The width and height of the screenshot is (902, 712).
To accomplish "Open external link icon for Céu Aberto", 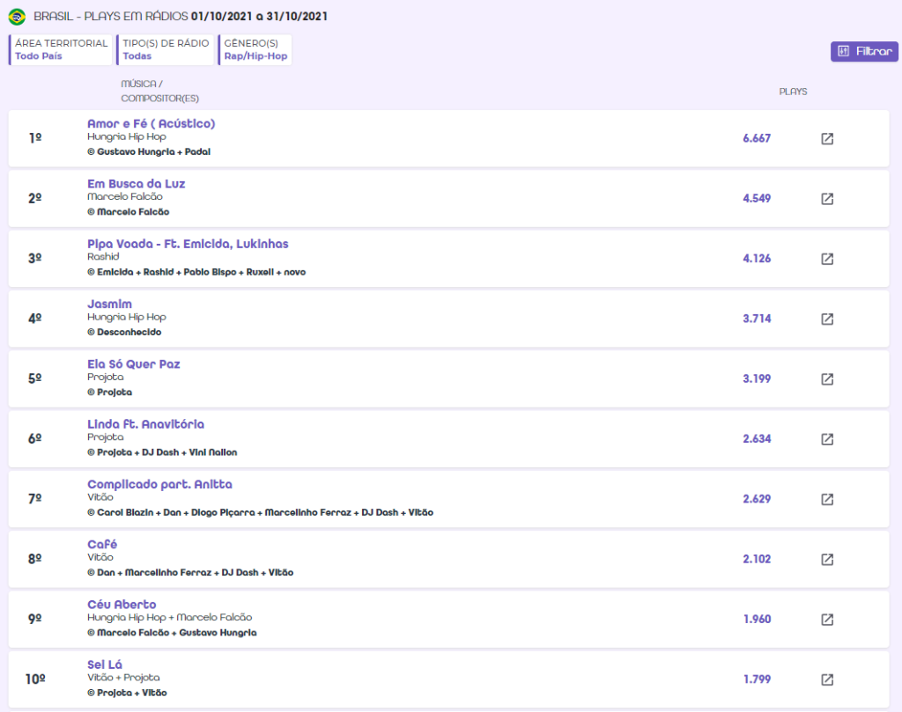I will (827, 620).
